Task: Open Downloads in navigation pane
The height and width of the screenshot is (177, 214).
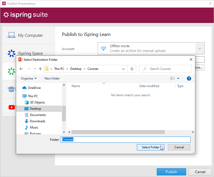Action: 37,121
